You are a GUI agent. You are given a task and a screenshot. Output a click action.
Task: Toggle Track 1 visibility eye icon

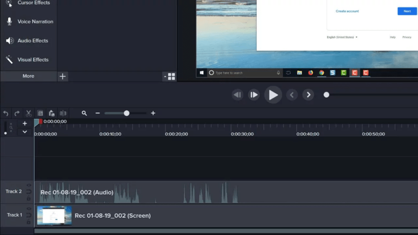29,209
